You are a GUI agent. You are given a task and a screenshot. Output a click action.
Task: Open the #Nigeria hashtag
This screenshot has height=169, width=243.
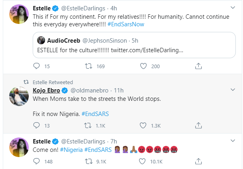(72, 150)
